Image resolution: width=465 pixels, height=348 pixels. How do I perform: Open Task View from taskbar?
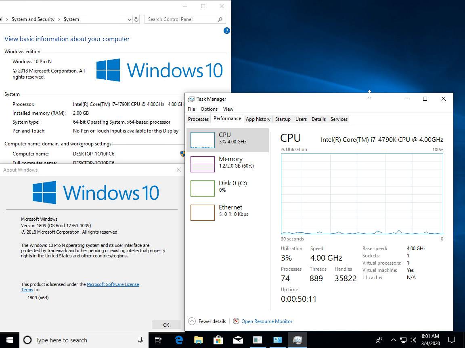tap(158, 340)
